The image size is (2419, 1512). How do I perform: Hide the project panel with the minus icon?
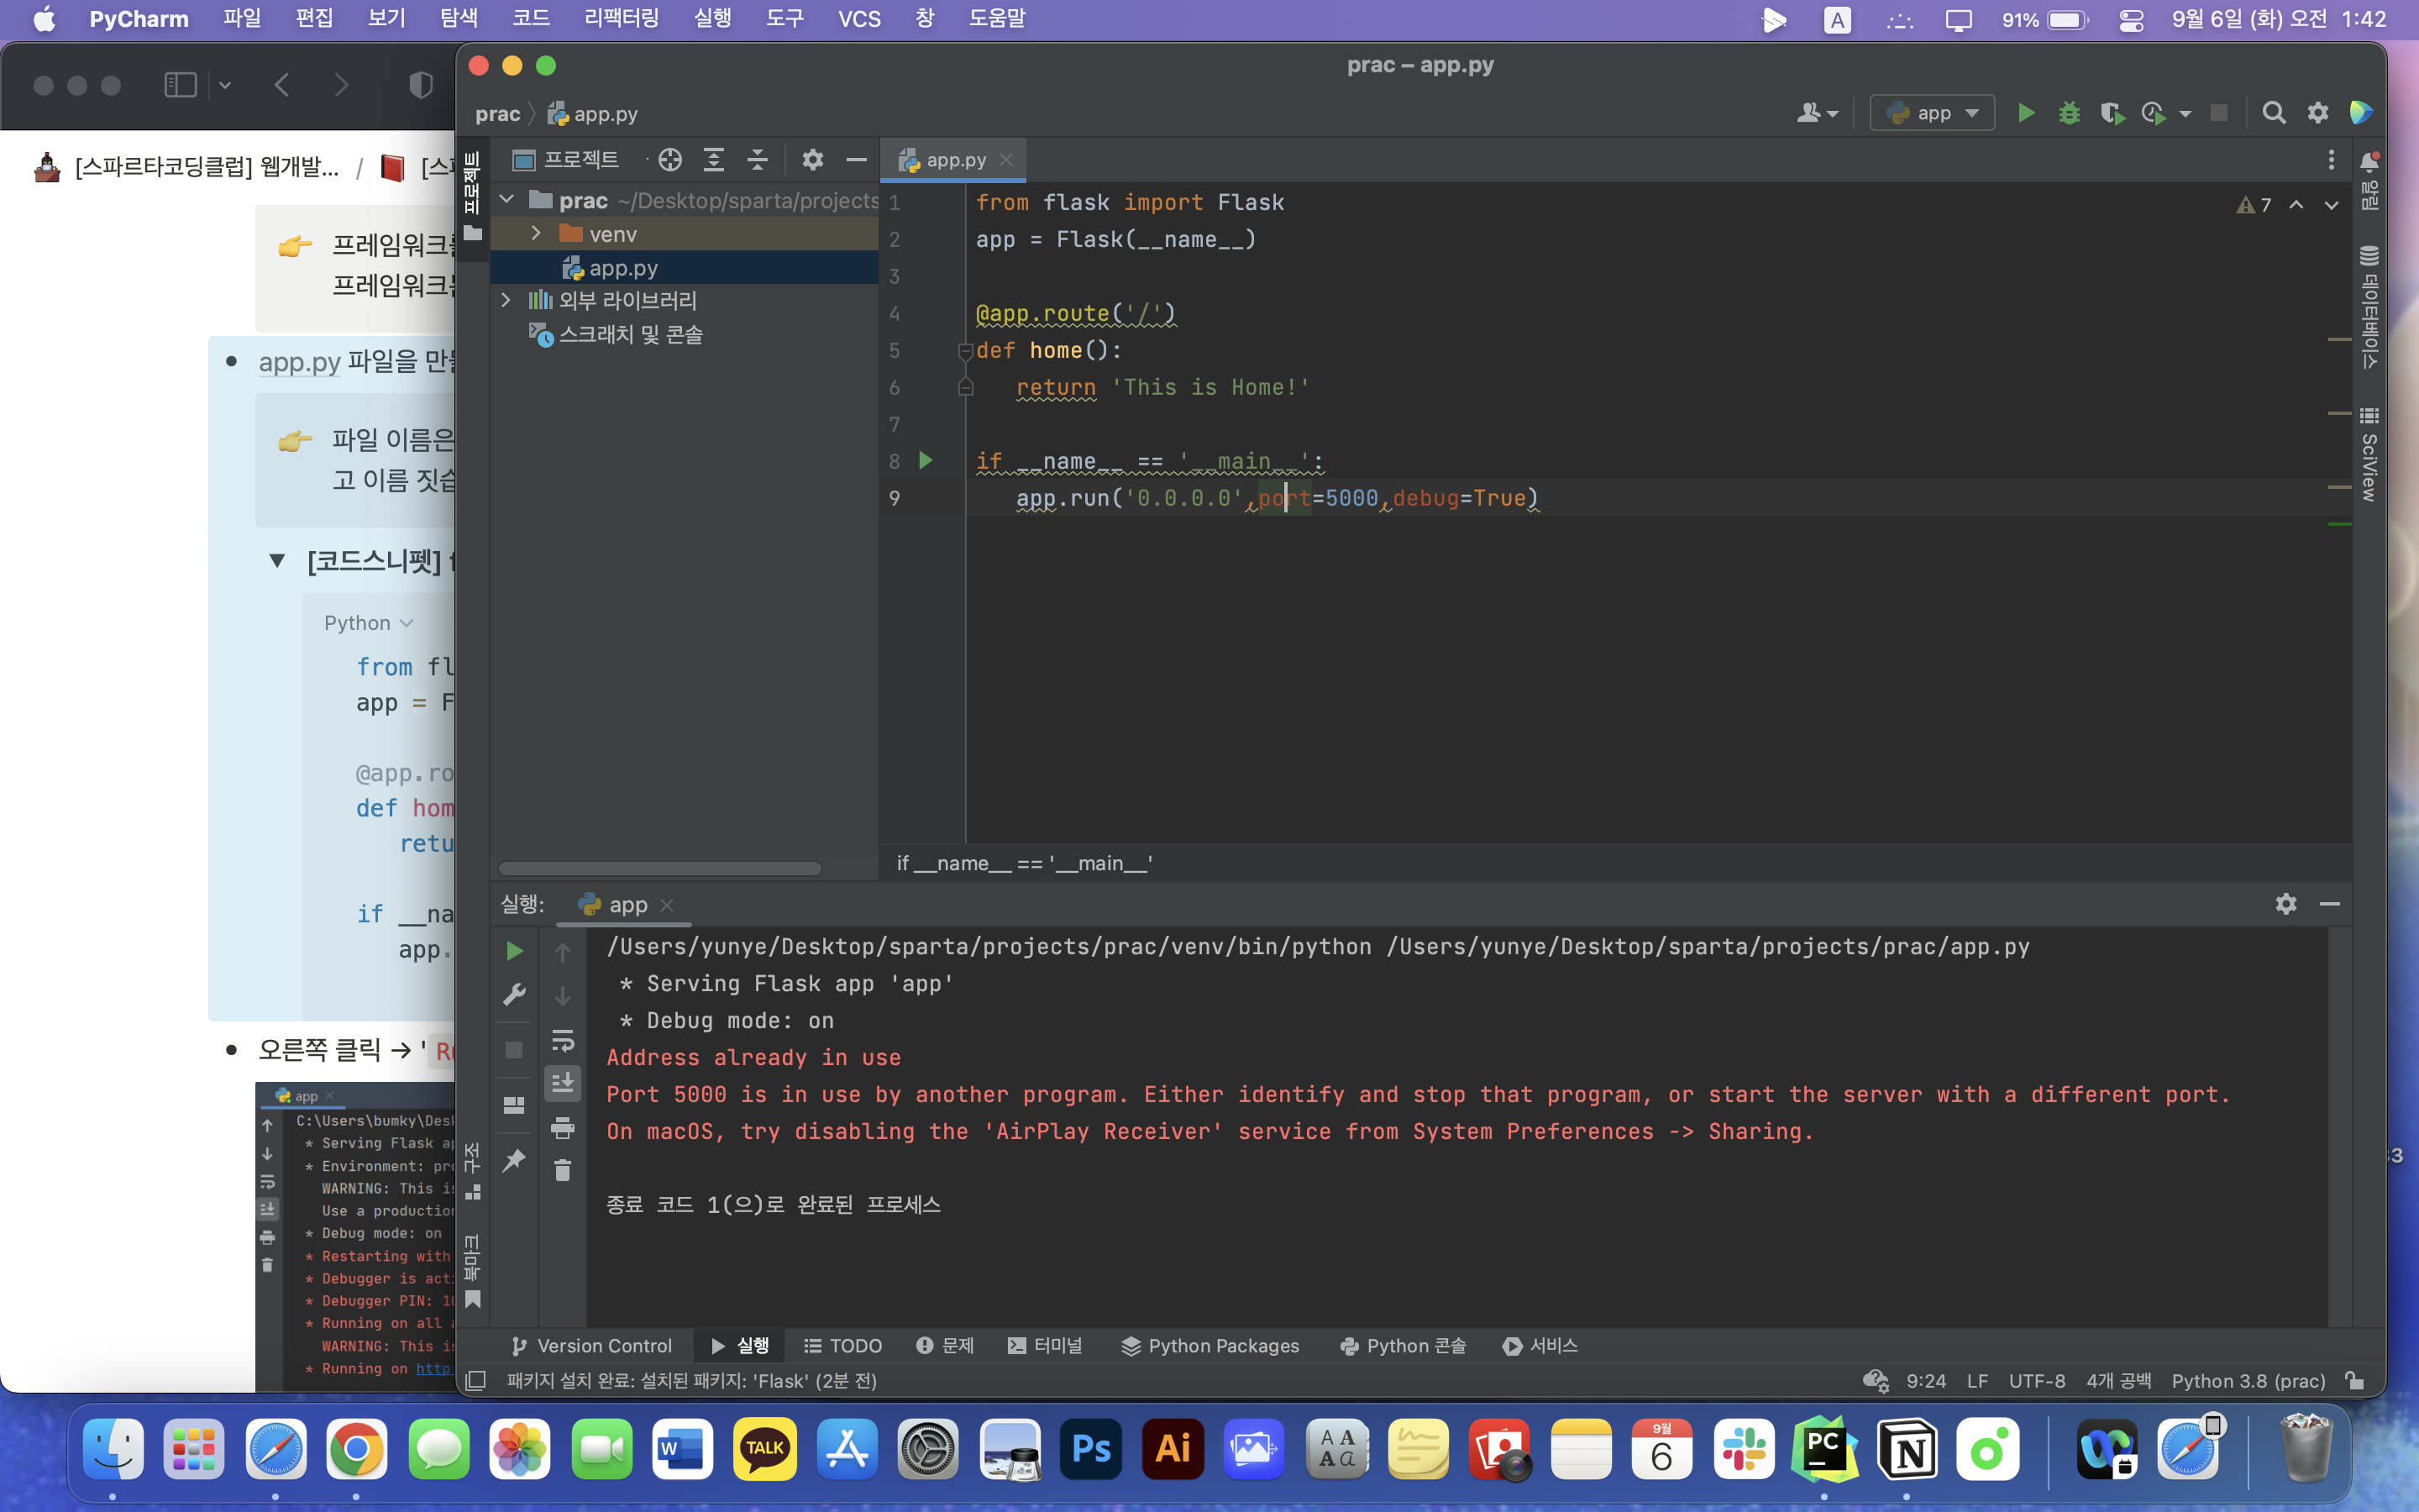pyautogui.click(x=857, y=160)
